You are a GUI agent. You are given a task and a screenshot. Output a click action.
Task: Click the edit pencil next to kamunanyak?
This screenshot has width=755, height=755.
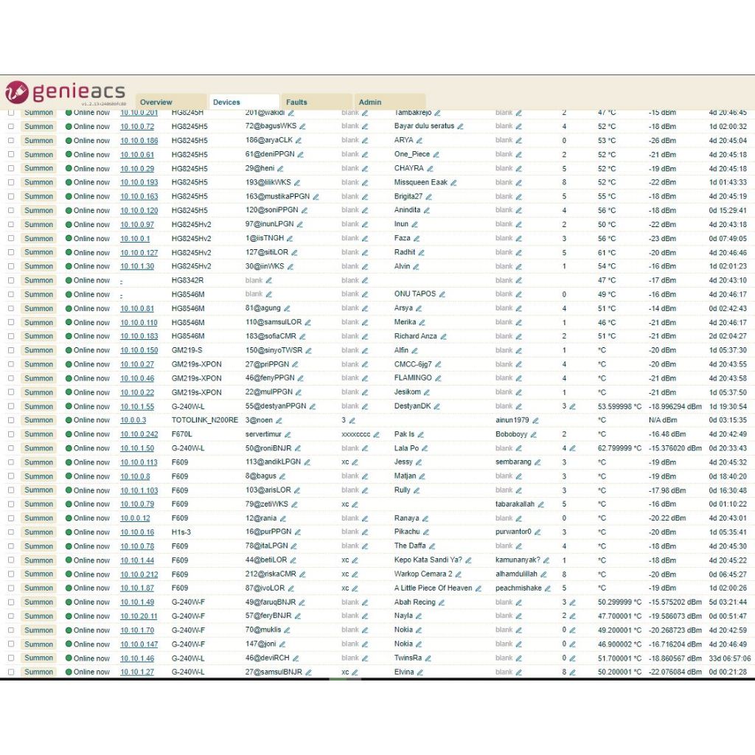click(546, 560)
